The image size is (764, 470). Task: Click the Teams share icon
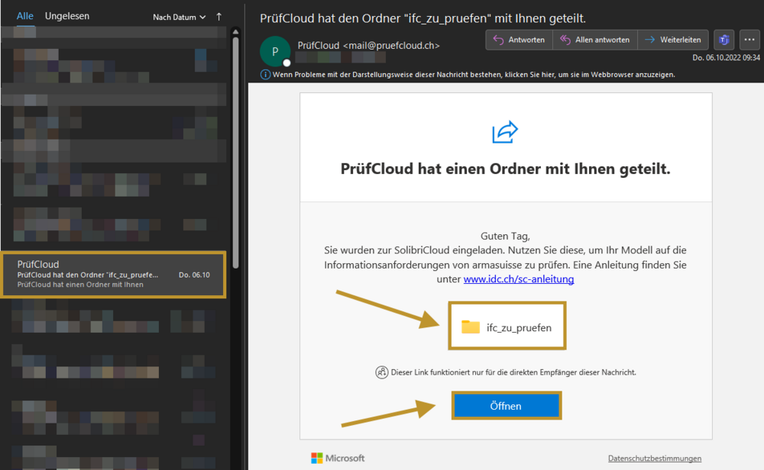(x=724, y=40)
